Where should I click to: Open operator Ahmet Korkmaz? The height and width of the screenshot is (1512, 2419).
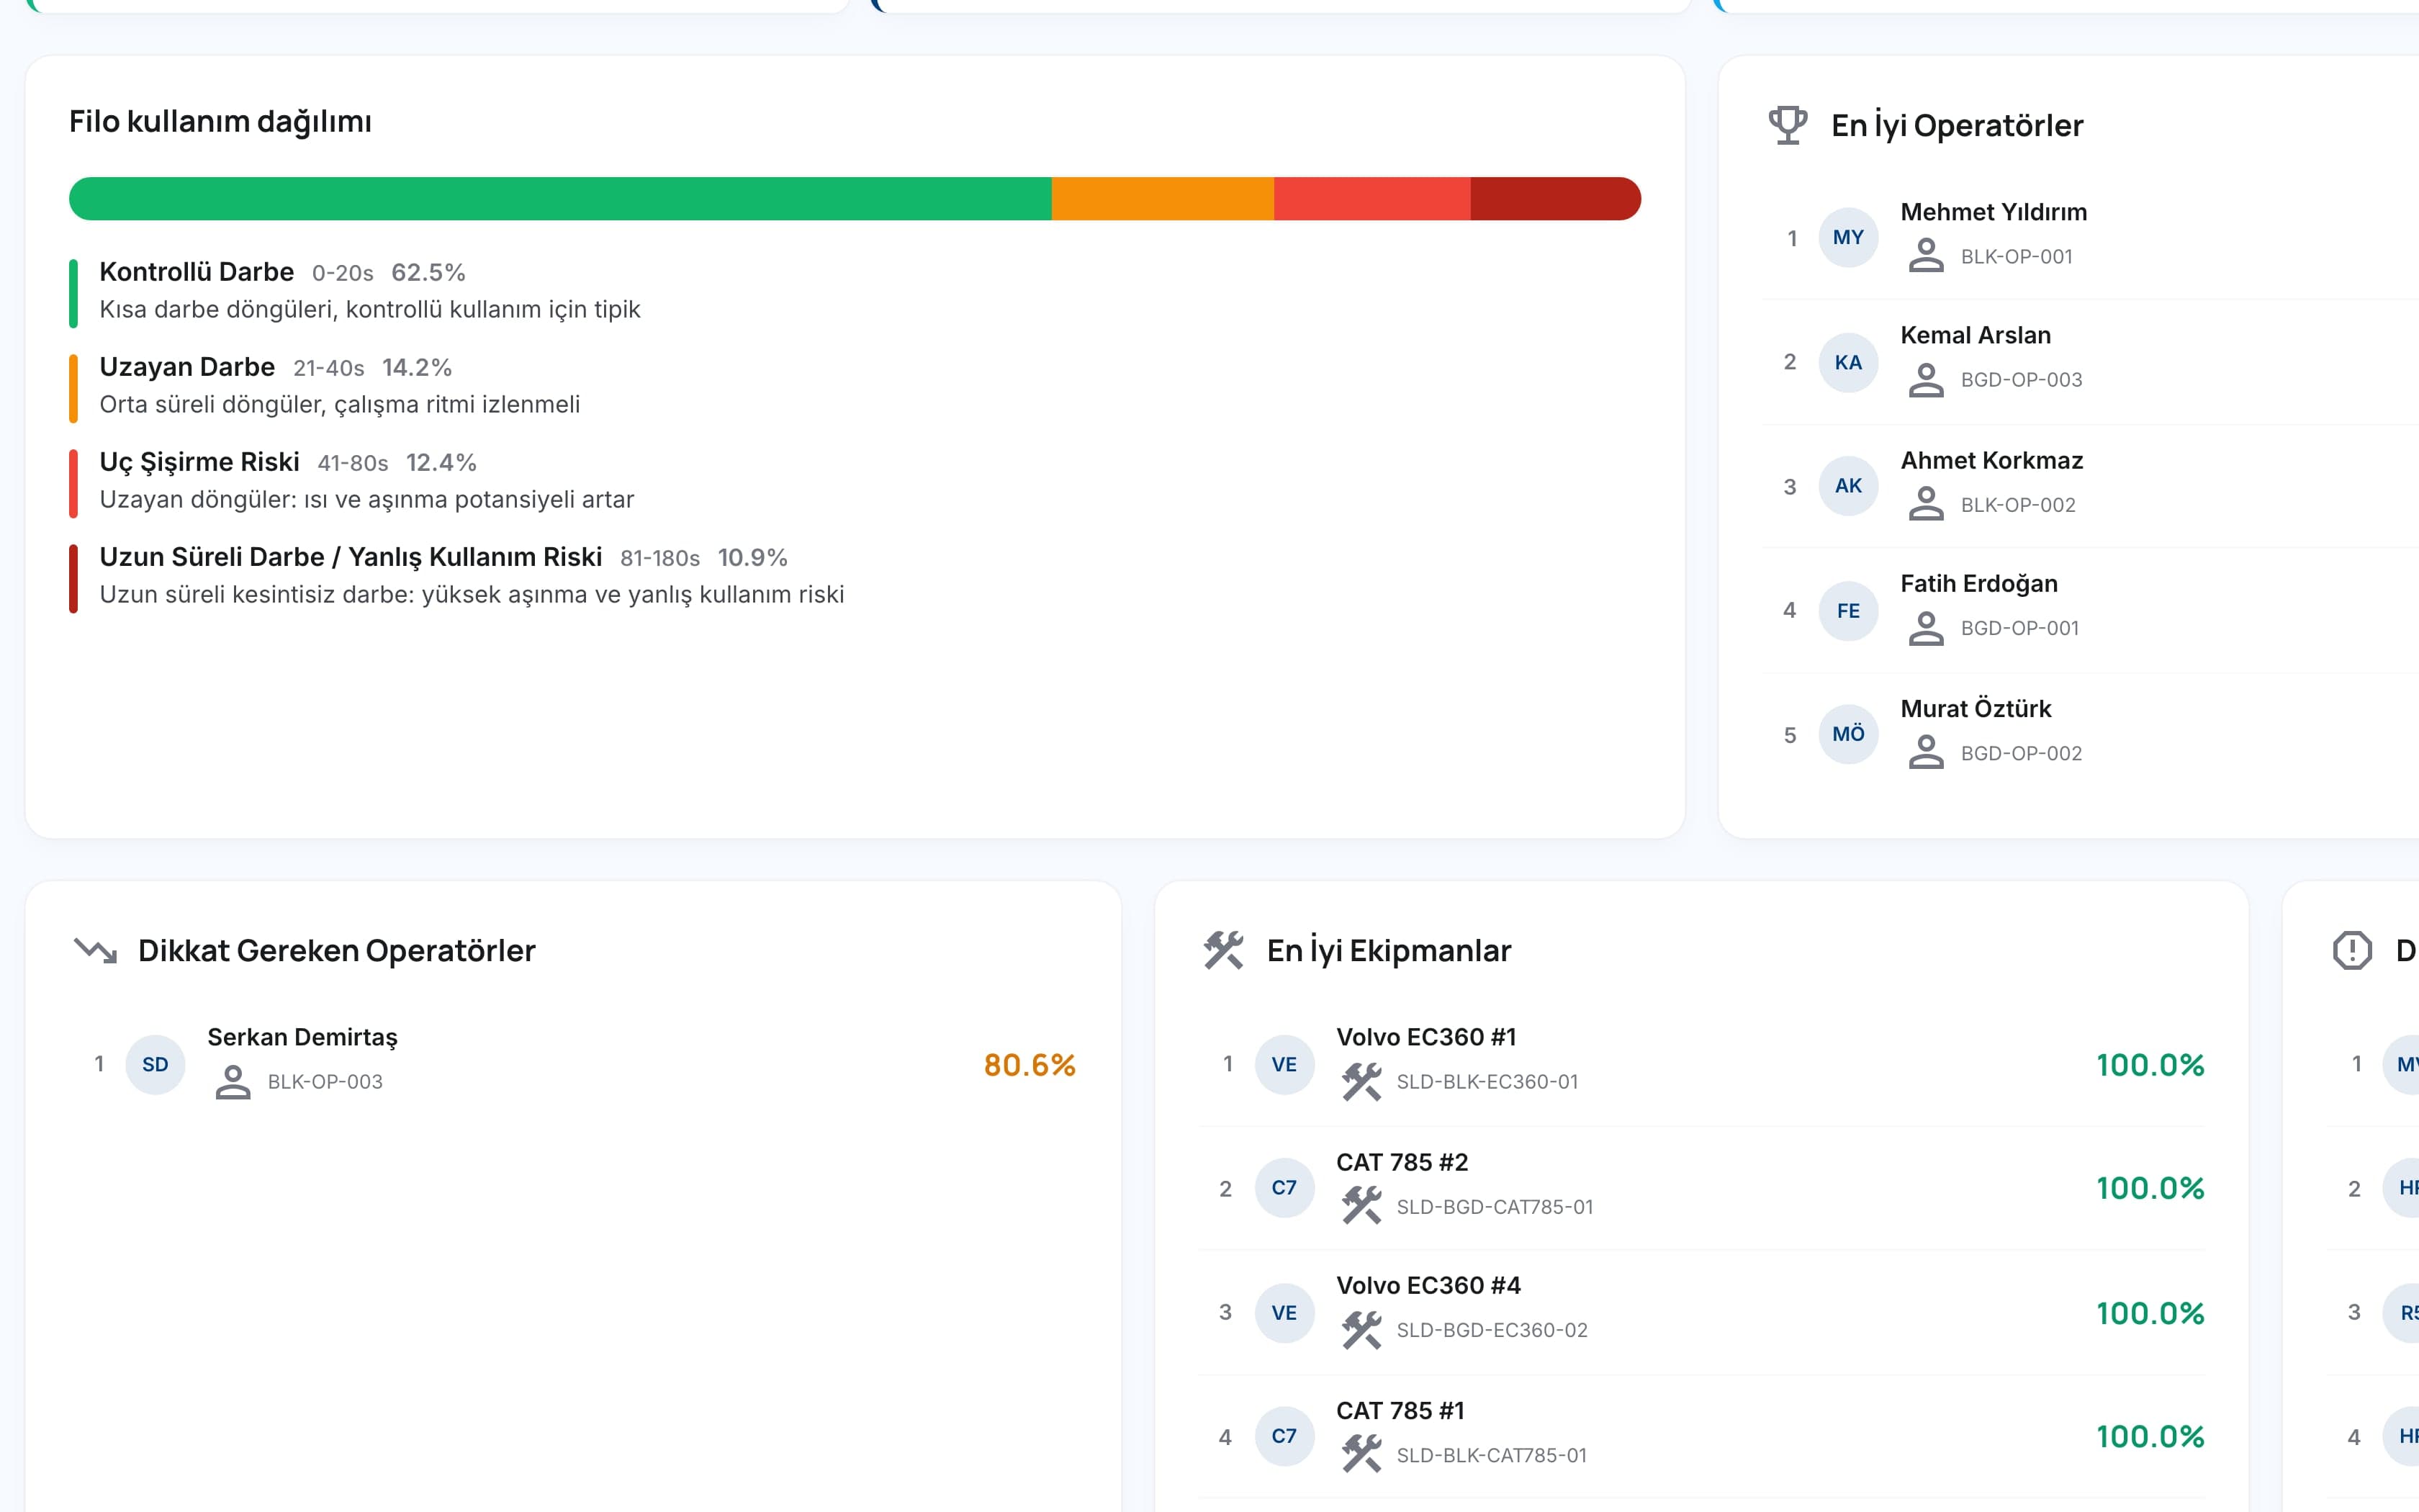coord(1991,460)
